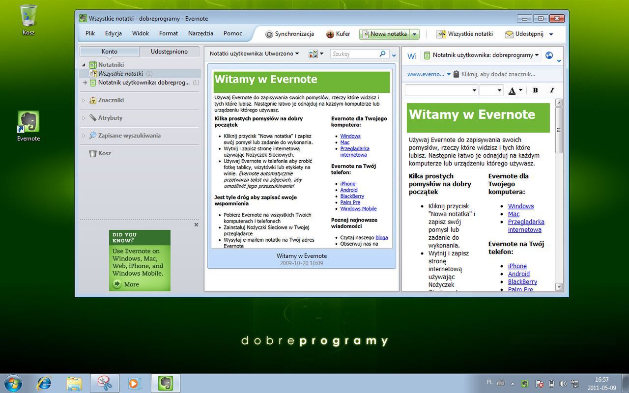This screenshot has width=629, height=393.
Task: Click the Udostępnij sharing icon
Action: (x=508, y=34)
